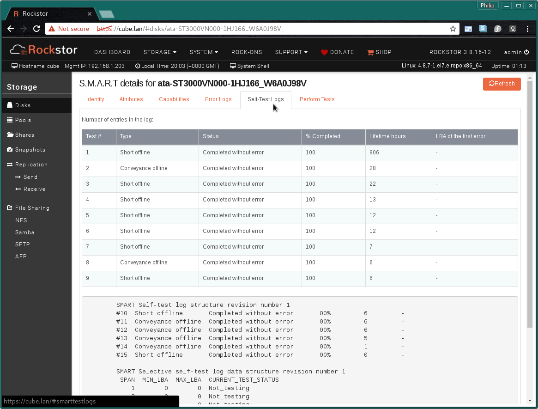
Task: Click the Replication arrows icon in sidebar
Action: coord(10,165)
